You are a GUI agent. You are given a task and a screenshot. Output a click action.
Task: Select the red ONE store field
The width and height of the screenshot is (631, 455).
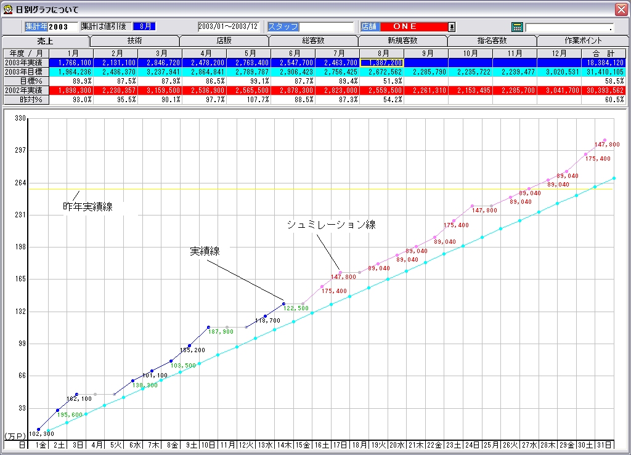[414, 26]
